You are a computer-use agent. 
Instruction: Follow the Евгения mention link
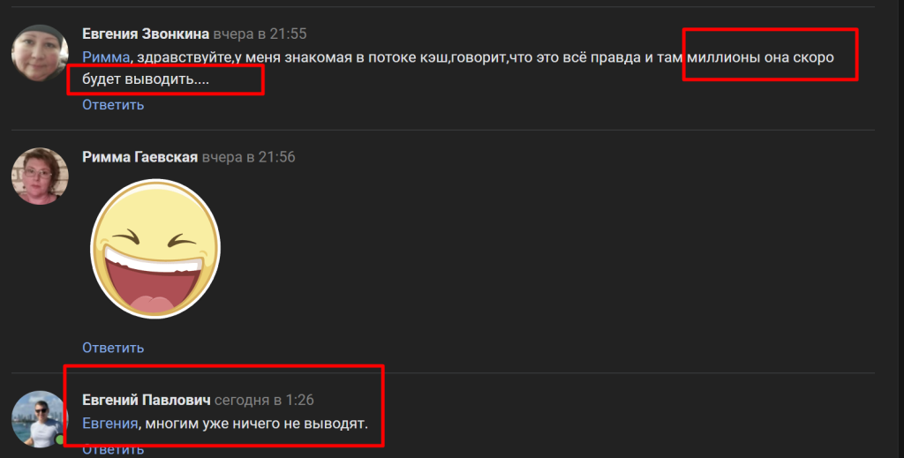110,424
